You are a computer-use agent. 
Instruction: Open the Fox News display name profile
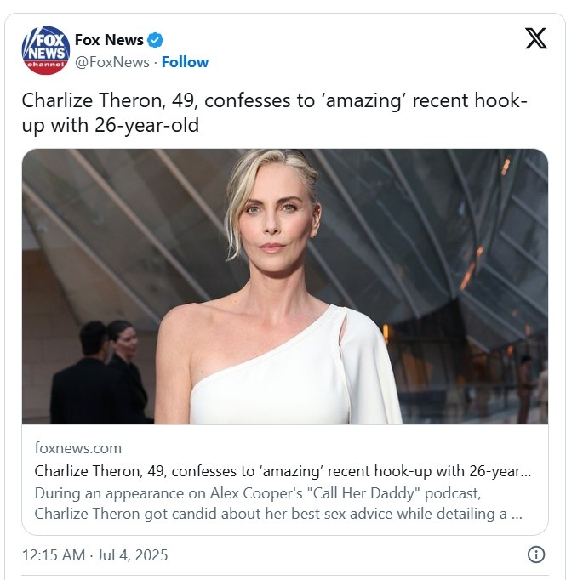point(109,40)
